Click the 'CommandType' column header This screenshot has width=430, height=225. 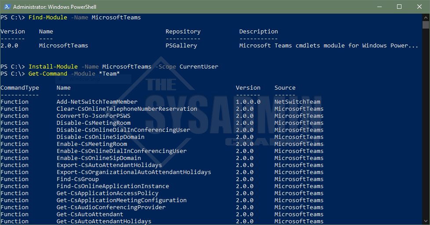click(x=20, y=88)
